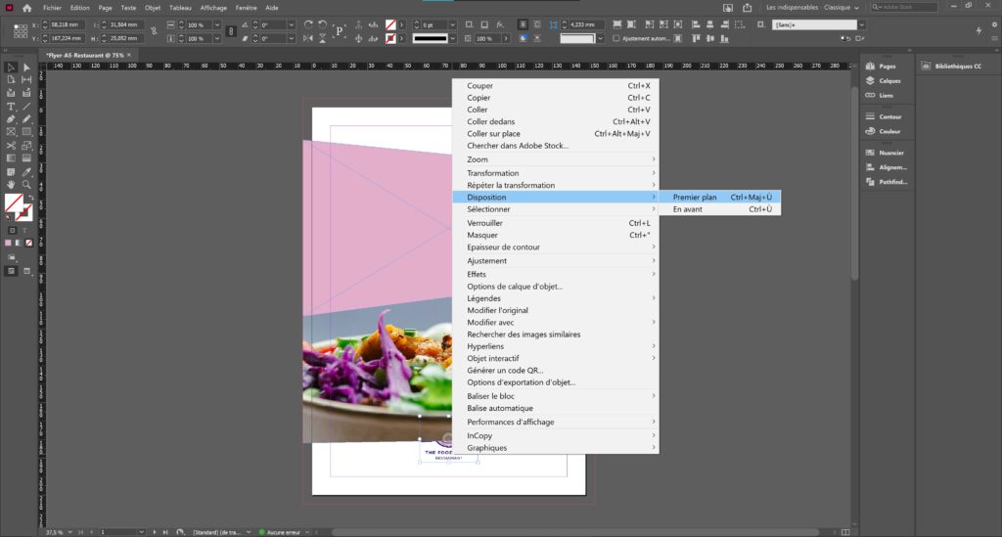Open the page number dropdown in status bar
The height and width of the screenshot is (537, 1002).
[141, 532]
